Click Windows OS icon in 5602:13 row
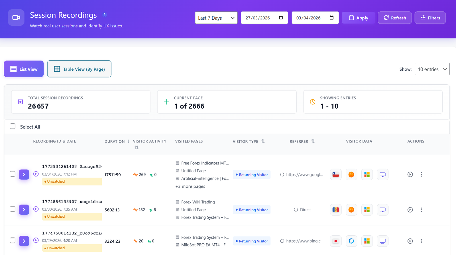 point(367,210)
